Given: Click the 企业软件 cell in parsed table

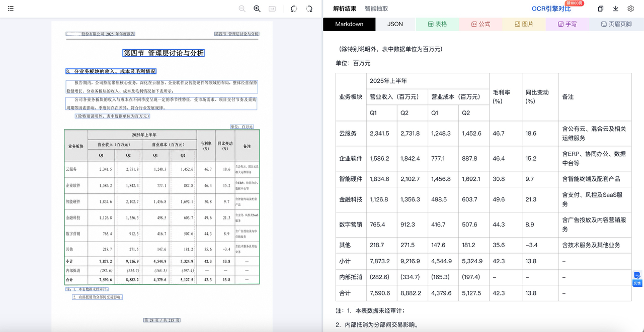Looking at the screenshot, I should click(x=351, y=158).
